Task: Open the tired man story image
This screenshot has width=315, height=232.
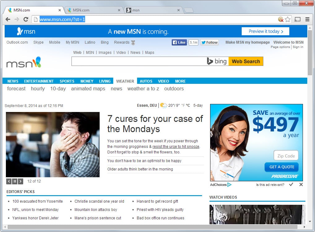Action: coord(53,145)
